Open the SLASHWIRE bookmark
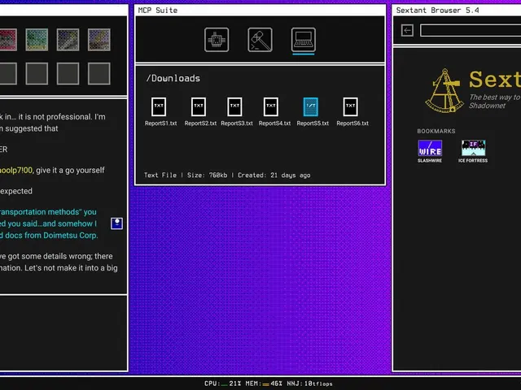521x390 pixels. pyautogui.click(x=430, y=151)
